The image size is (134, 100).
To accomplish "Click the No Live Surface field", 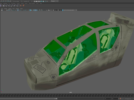I will point(16,1).
